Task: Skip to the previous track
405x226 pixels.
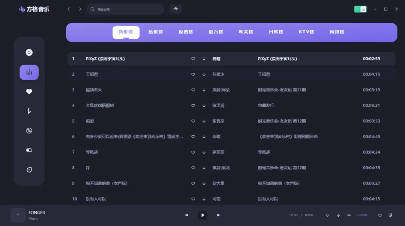Action: [x=186, y=215]
